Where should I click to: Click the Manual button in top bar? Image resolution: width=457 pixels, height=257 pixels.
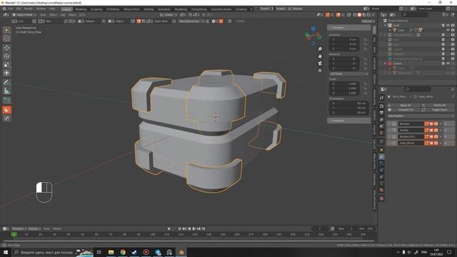pyautogui.click(x=296, y=9)
